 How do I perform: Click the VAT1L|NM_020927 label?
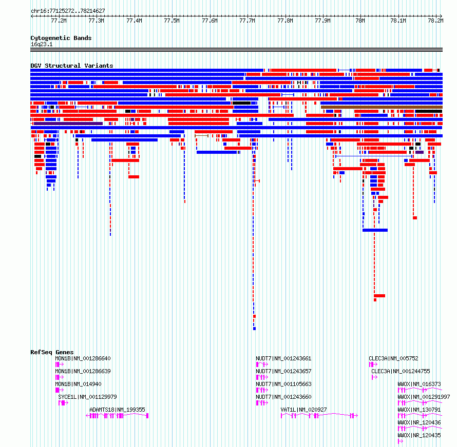303,410
